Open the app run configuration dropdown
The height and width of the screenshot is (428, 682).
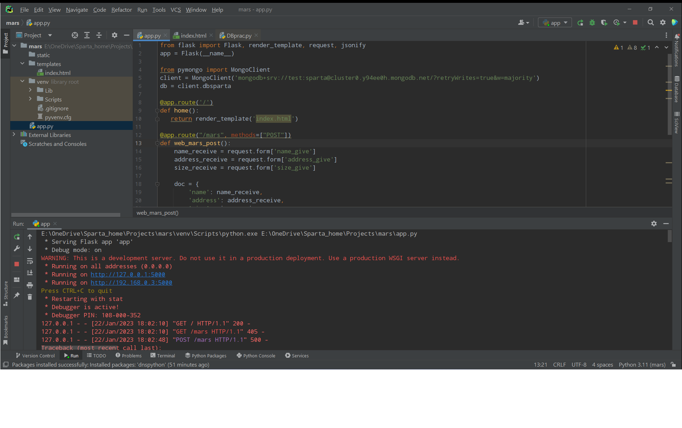pos(555,23)
